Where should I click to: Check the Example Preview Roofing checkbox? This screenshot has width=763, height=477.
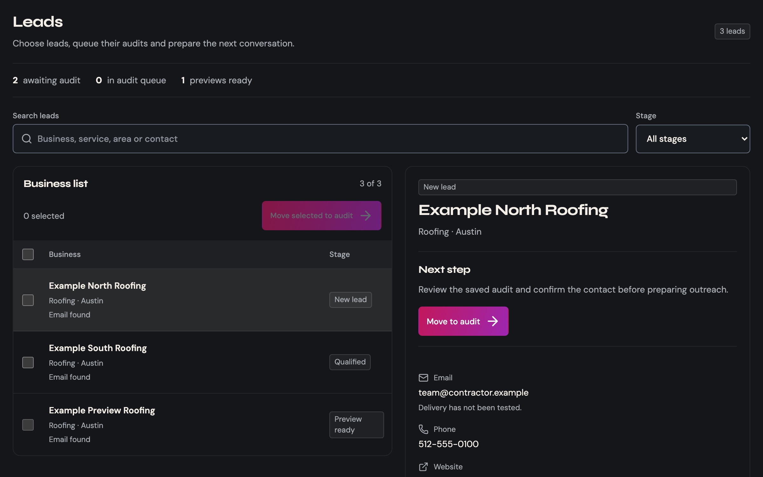tap(28, 425)
